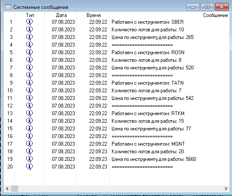232x196 pixels.
Task: Click the info icon in row 11
Action: click(29, 98)
